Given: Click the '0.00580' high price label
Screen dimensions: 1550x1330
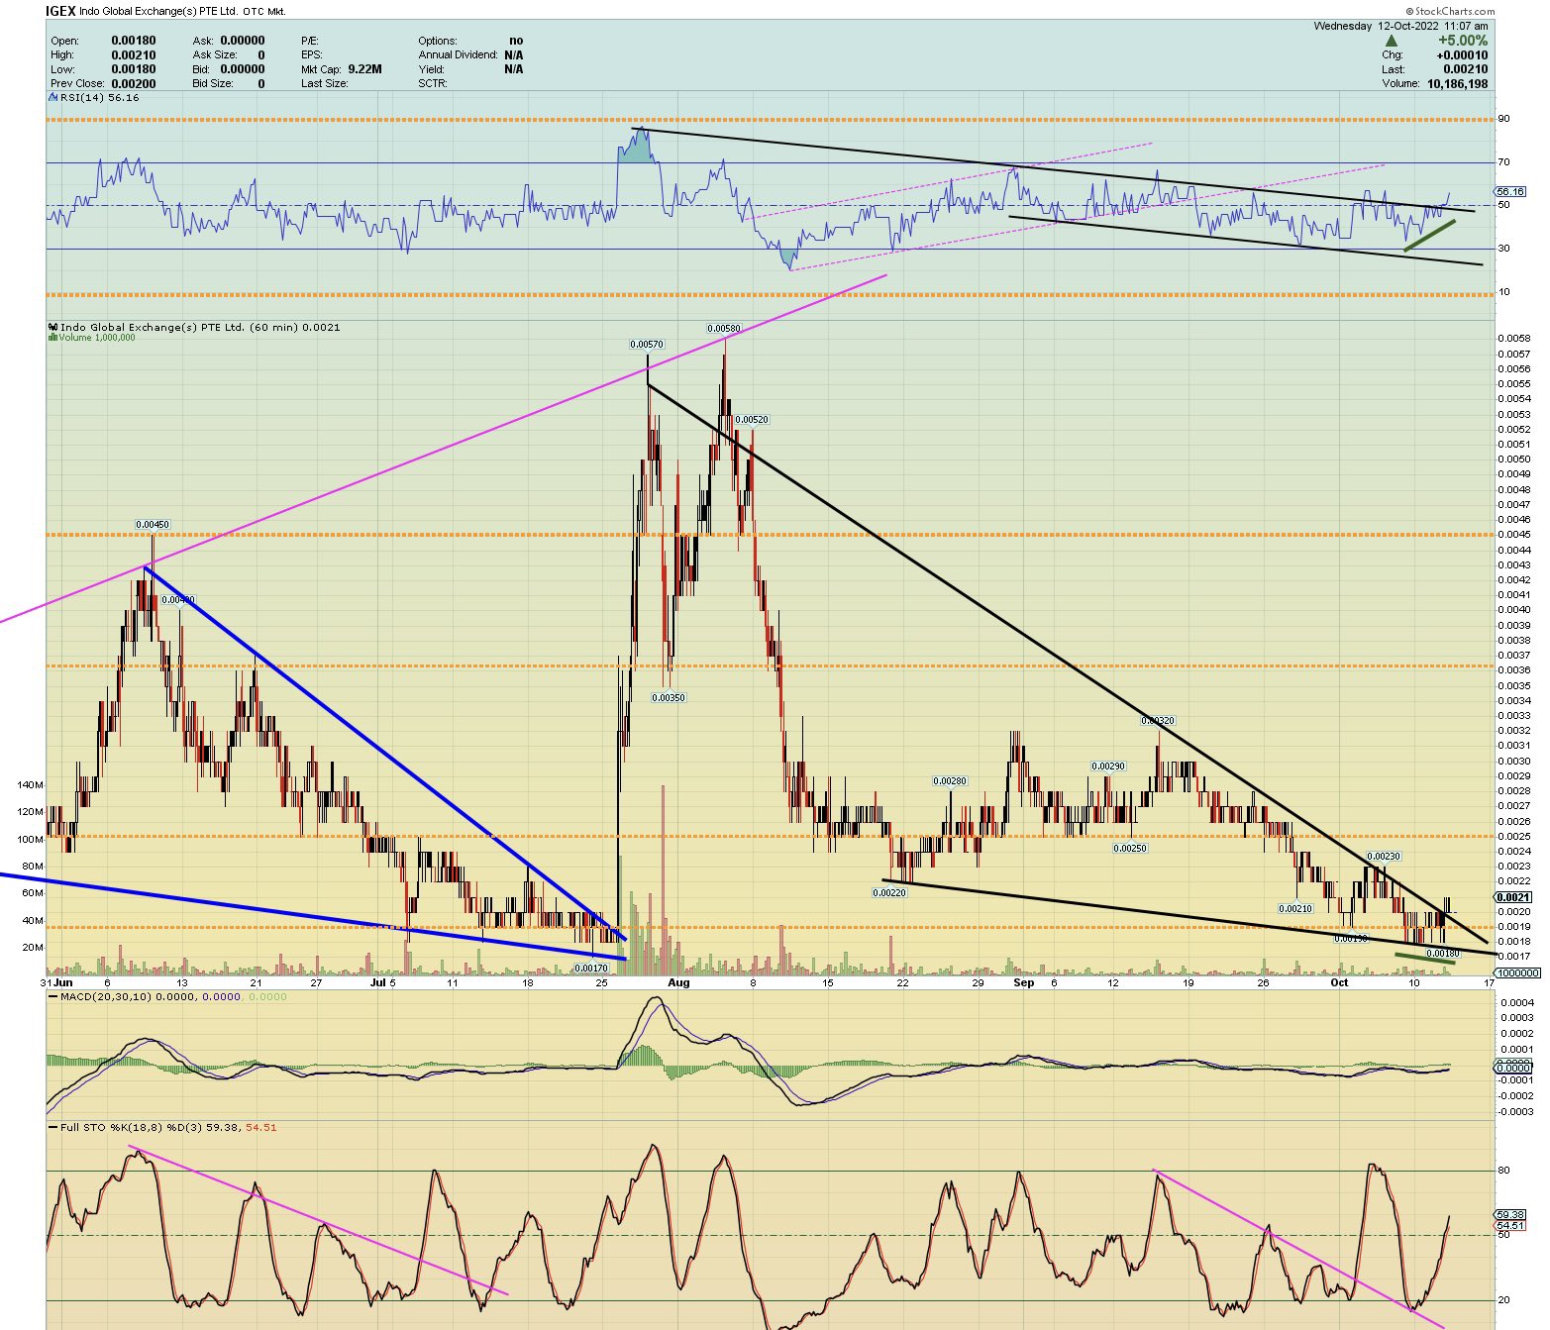Looking at the screenshot, I should click(722, 328).
